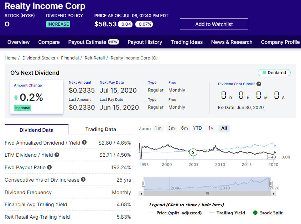
Task: Click the 5.83% Reit Retail Avg Trailing Yield
Action: [124, 217]
